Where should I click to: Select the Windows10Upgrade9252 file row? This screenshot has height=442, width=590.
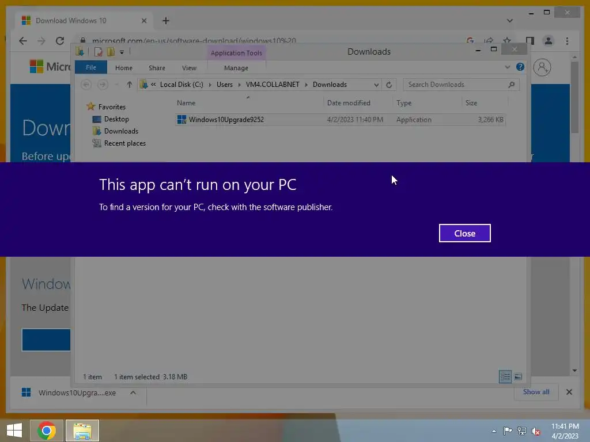click(x=340, y=120)
